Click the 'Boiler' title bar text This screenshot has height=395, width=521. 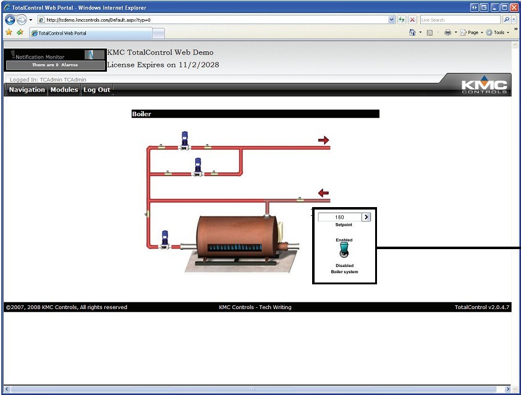(x=142, y=114)
